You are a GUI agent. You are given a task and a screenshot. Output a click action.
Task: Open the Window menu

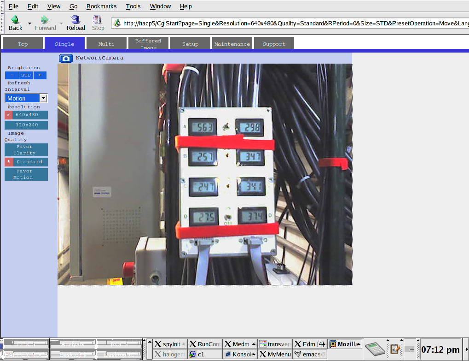[160, 6]
